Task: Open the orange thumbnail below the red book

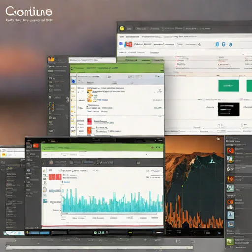Action: (x=89, y=130)
